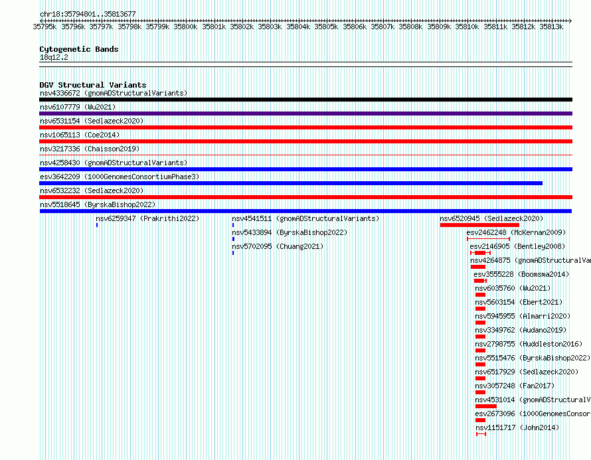This screenshot has height=460, width=591.
Task: Open nsv6035760 (Wu2021) label
Action: pyautogui.click(x=513, y=288)
